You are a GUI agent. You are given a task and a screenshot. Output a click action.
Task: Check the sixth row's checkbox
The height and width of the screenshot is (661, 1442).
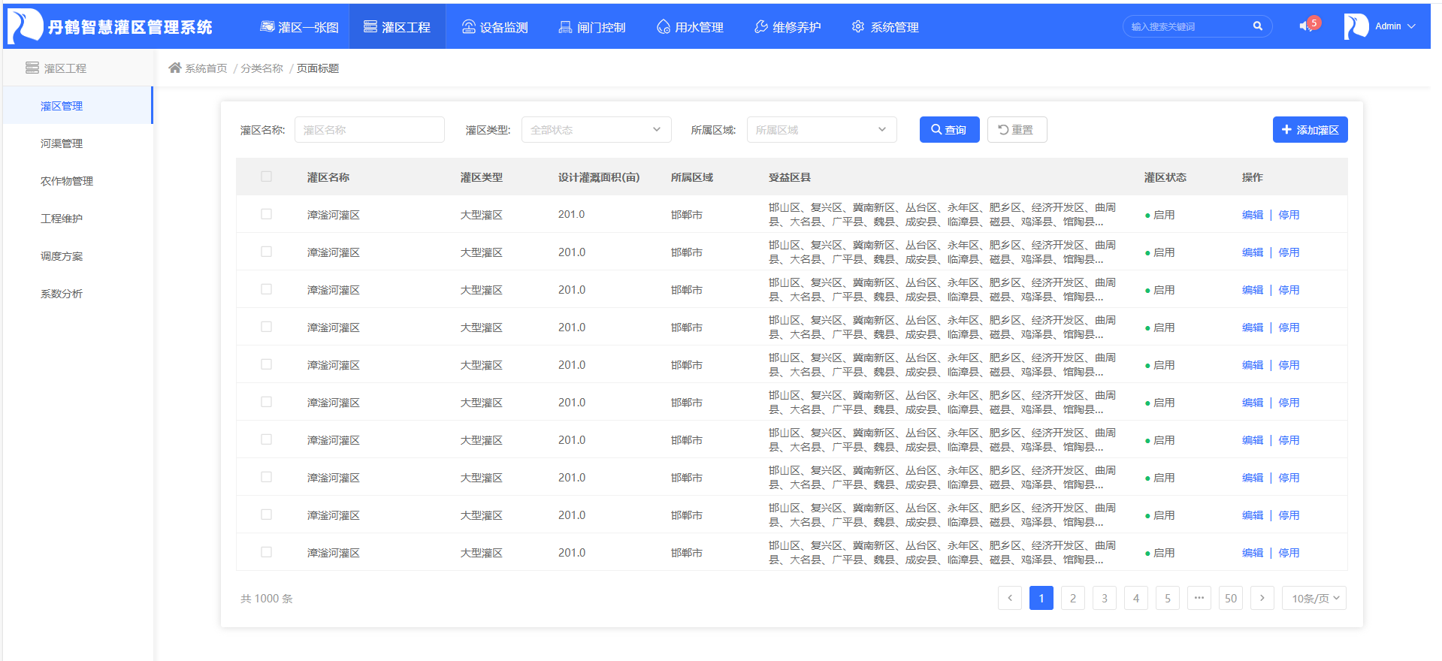pos(266,402)
